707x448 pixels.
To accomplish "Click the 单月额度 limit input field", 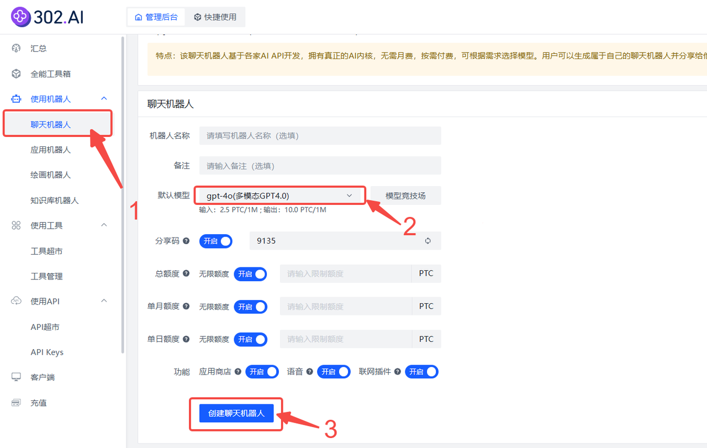I will [346, 306].
